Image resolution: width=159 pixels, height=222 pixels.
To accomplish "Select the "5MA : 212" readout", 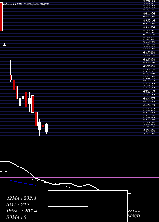I will 18,205.
